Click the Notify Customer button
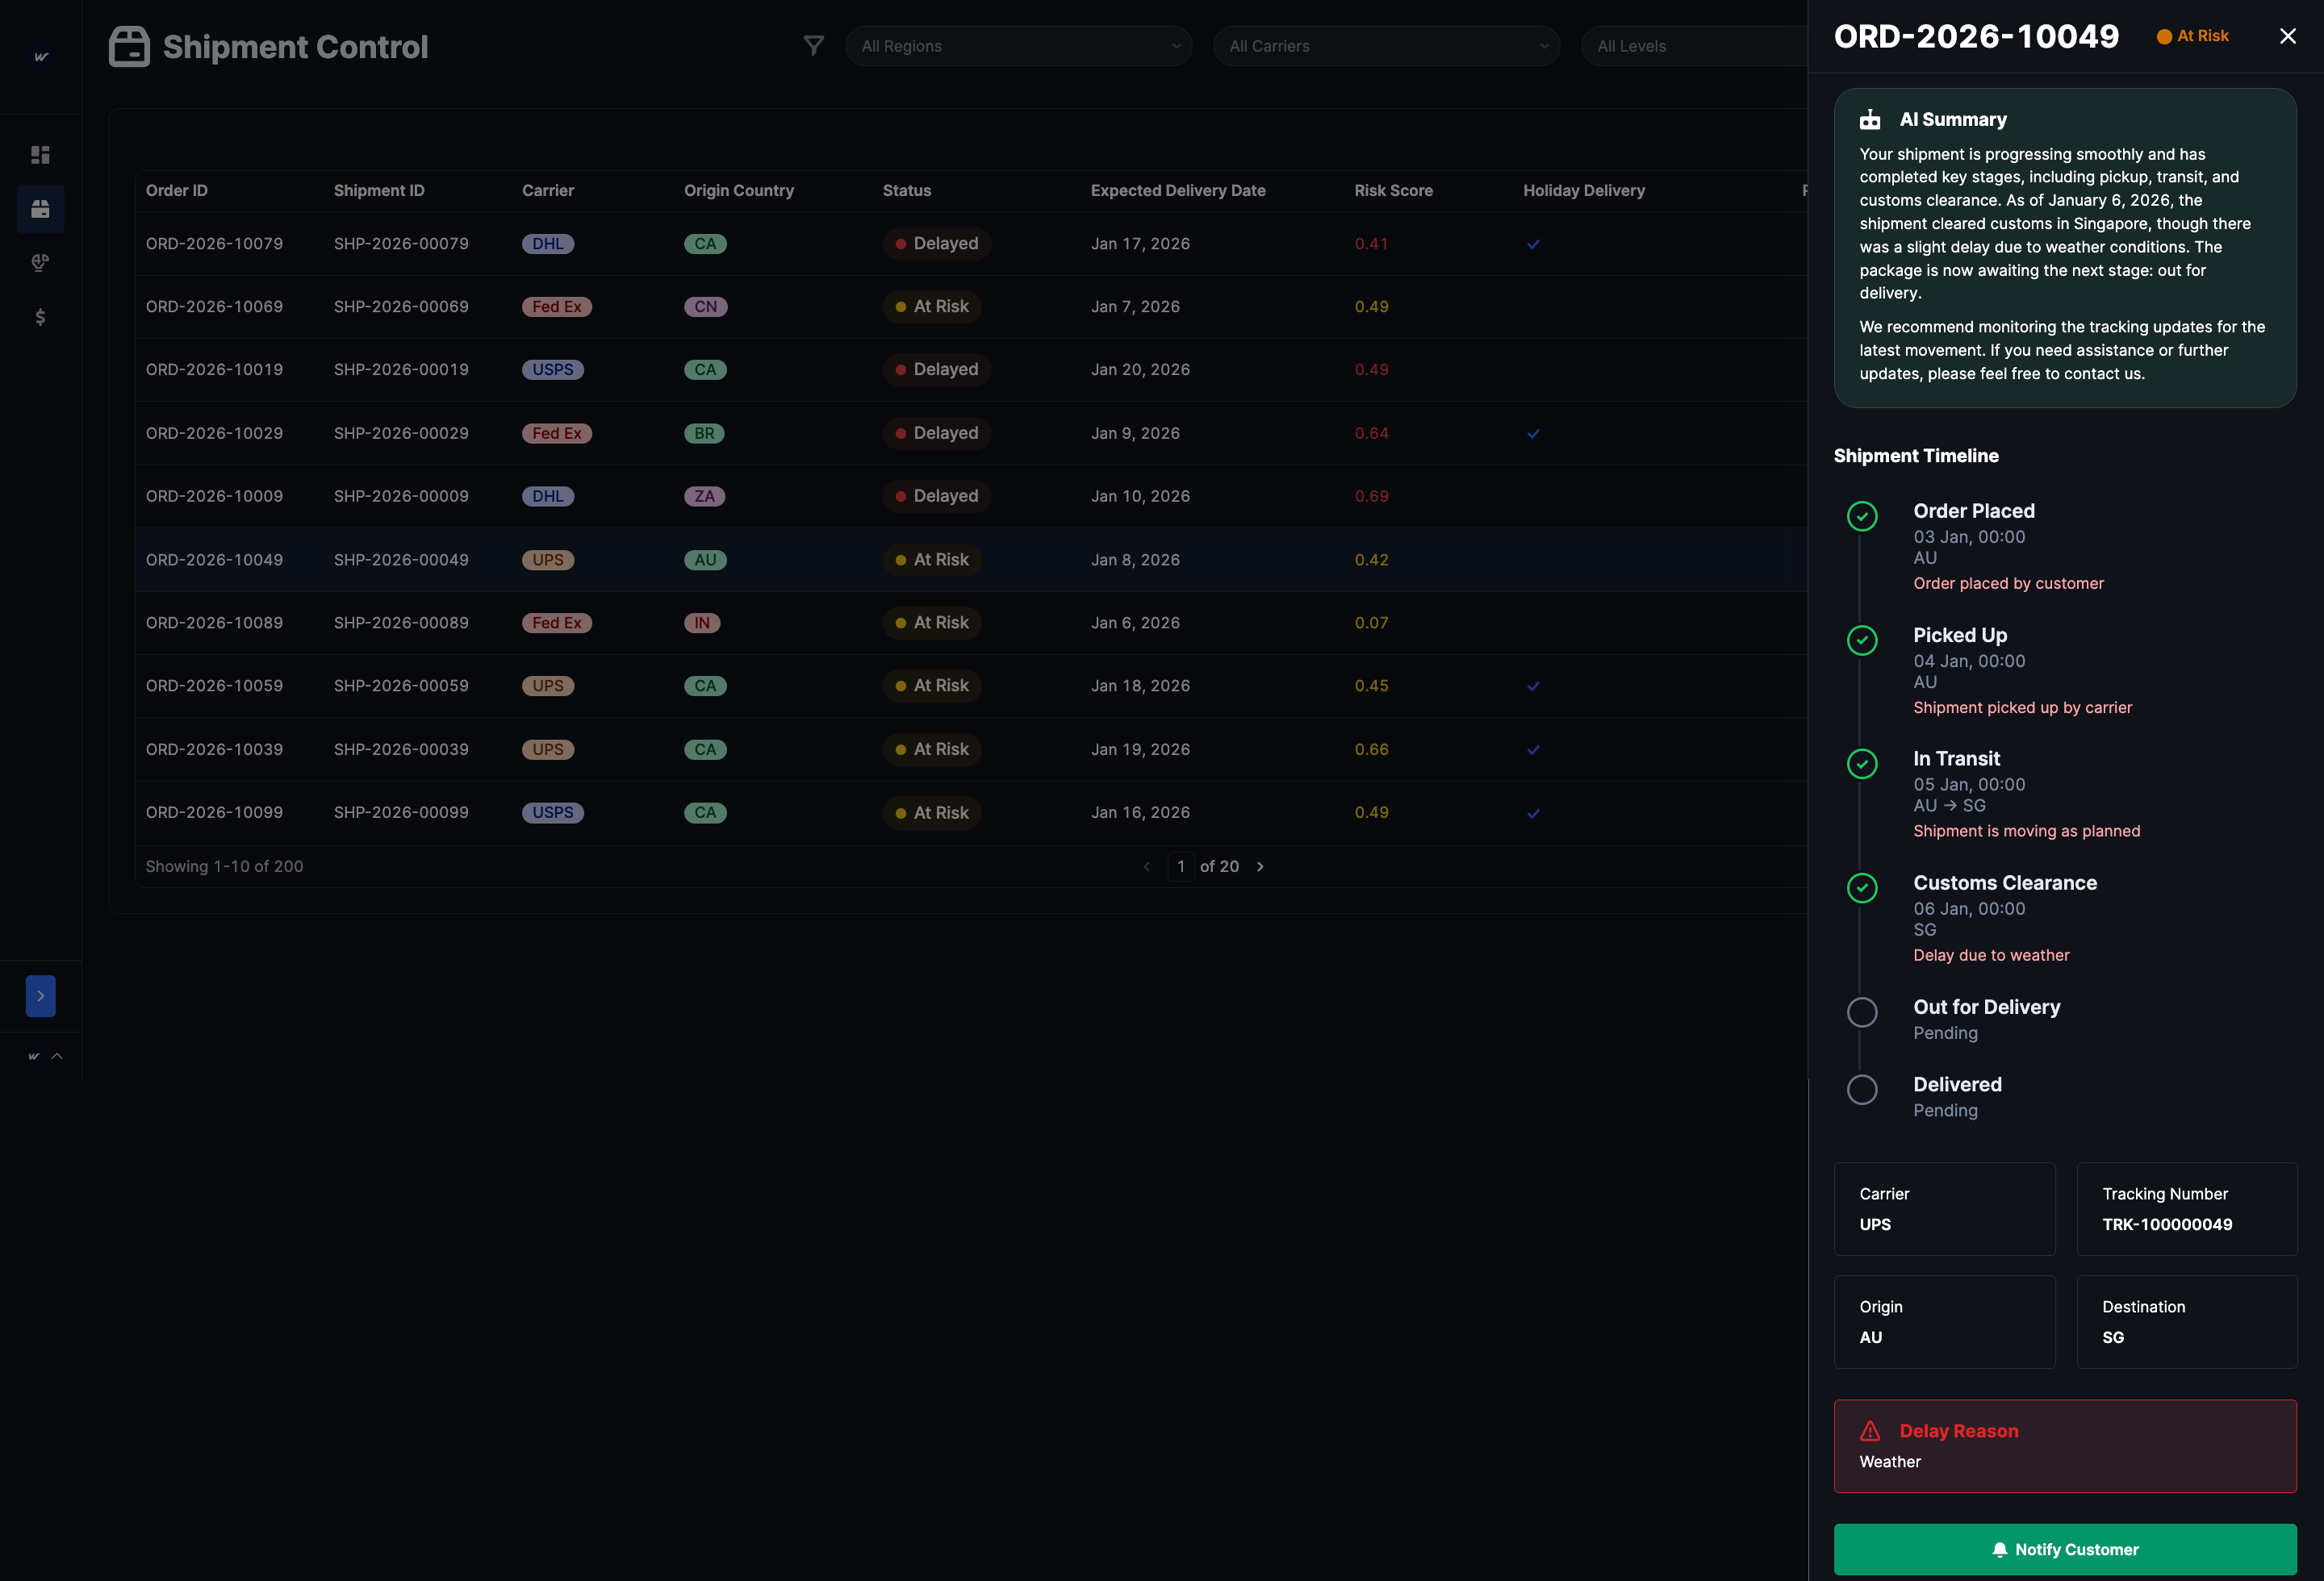 point(2064,1549)
